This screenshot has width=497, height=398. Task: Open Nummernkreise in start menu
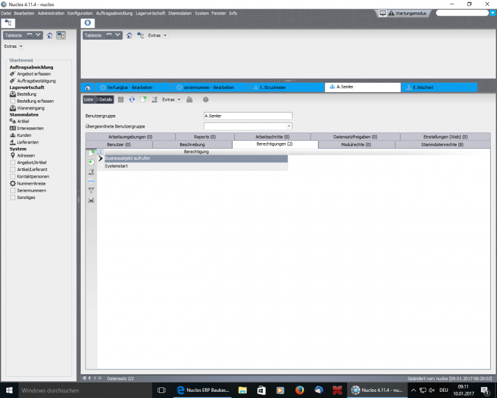tap(31, 183)
